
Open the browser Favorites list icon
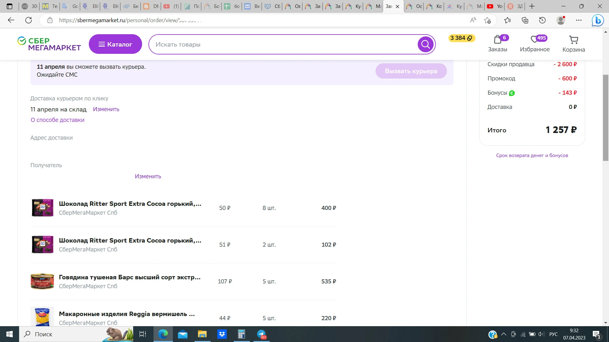(507, 20)
